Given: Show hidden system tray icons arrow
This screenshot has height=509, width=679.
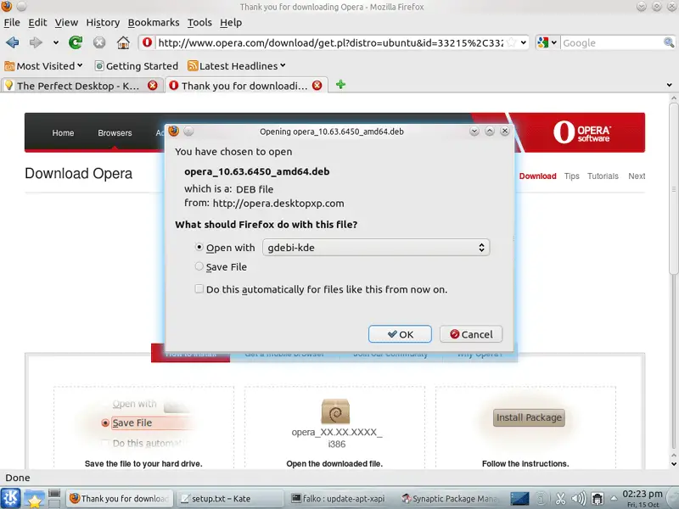Looking at the screenshot, I should click(614, 498).
